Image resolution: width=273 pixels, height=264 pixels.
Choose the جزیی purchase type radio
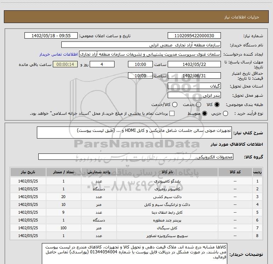225,113
